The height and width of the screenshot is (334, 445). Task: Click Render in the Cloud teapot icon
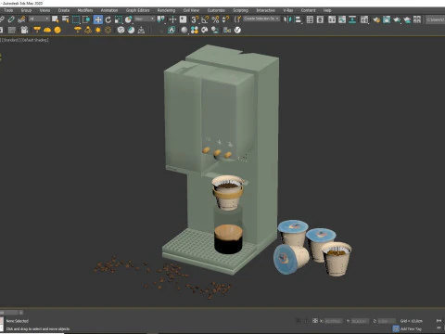[407, 19]
